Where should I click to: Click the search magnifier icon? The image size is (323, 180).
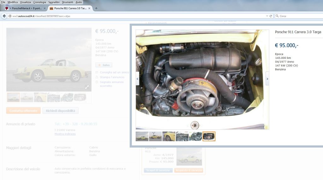(x=277, y=16)
